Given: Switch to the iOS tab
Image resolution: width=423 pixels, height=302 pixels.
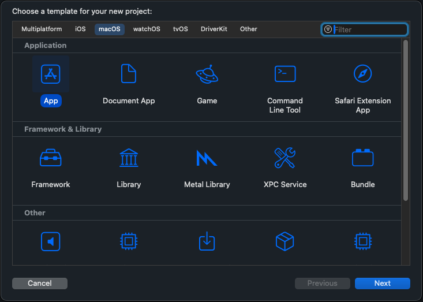Looking at the screenshot, I should click(x=80, y=29).
